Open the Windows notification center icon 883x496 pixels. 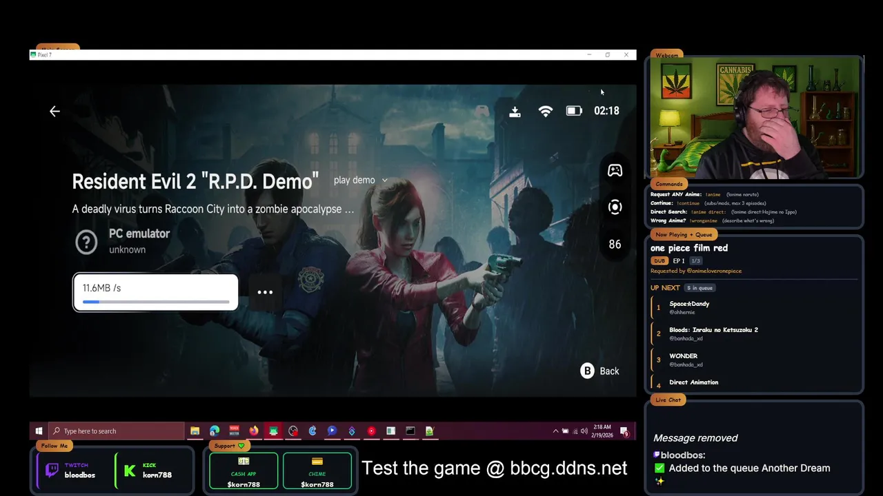point(624,432)
